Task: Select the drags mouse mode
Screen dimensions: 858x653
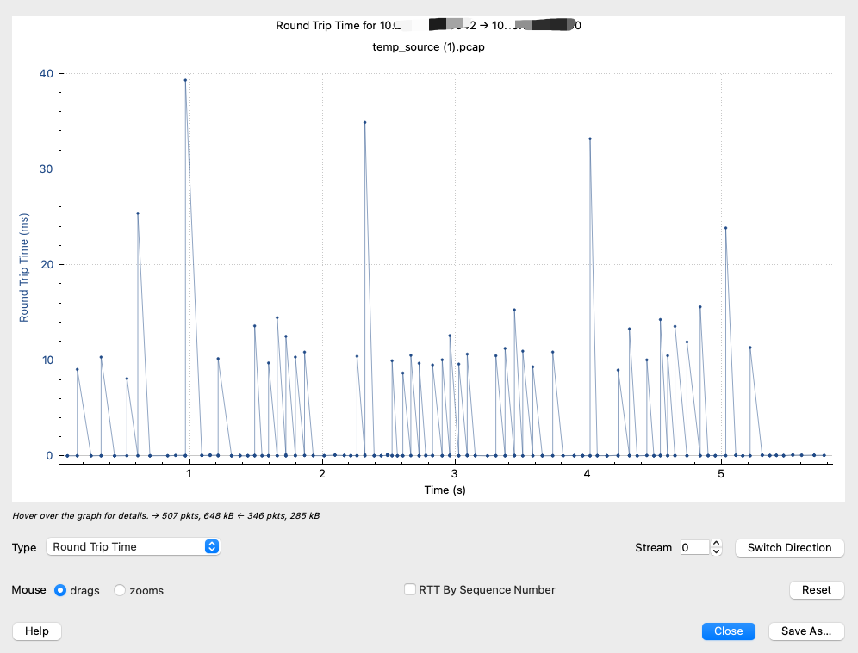Action: 60,590
